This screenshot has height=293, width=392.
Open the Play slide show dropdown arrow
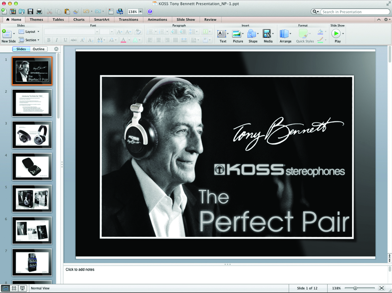coord(343,33)
